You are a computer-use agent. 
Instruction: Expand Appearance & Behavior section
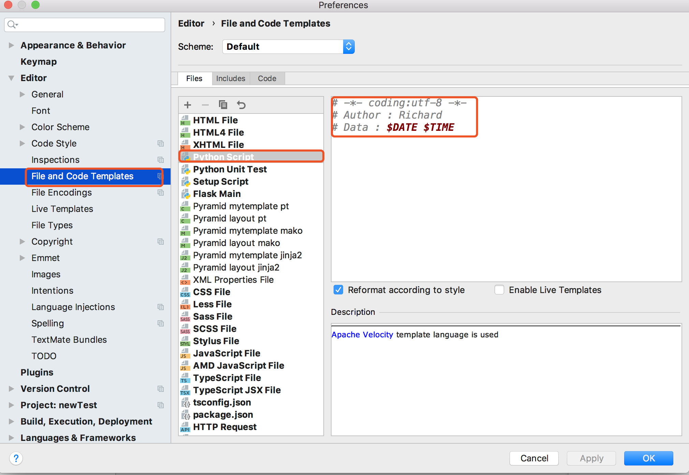(x=11, y=45)
